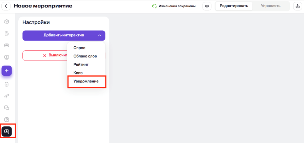304x143 pixels.
Task: Open the chat bubbles sidebar icon
Action: tap(6, 108)
